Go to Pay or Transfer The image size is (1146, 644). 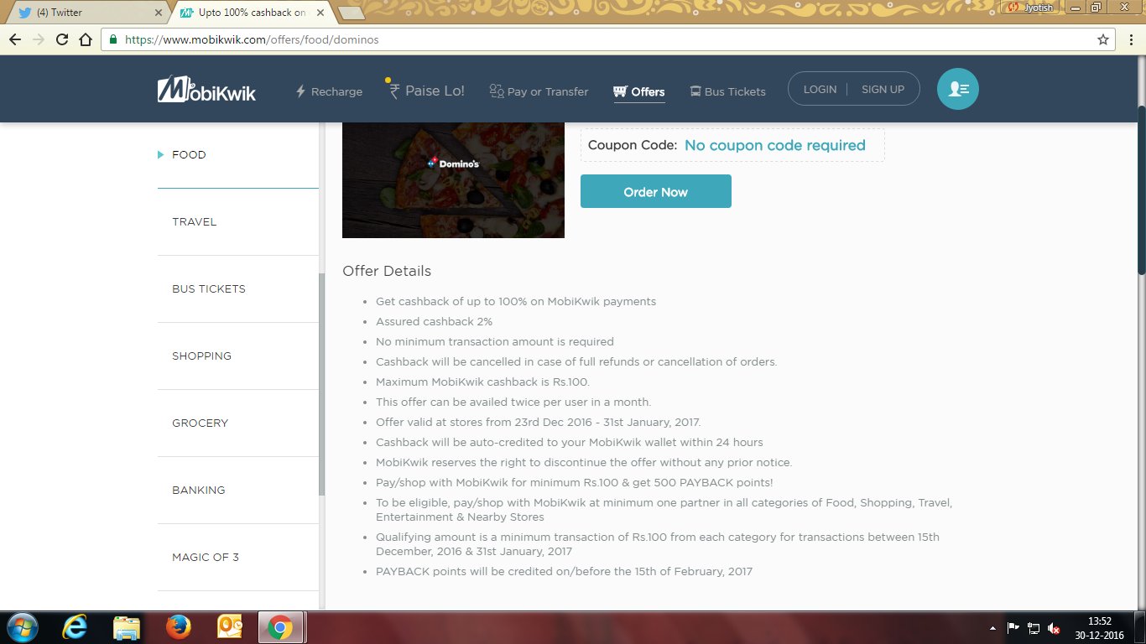pyautogui.click(x=539, y=91)
